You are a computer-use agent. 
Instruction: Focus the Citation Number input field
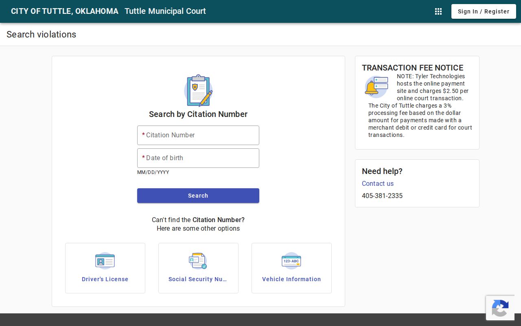point(198,135)
